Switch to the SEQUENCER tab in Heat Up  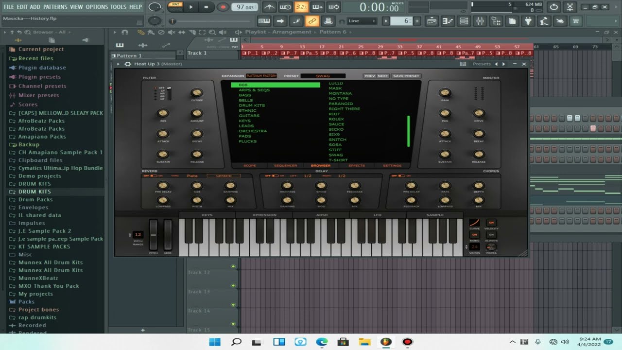coord(285,166)
